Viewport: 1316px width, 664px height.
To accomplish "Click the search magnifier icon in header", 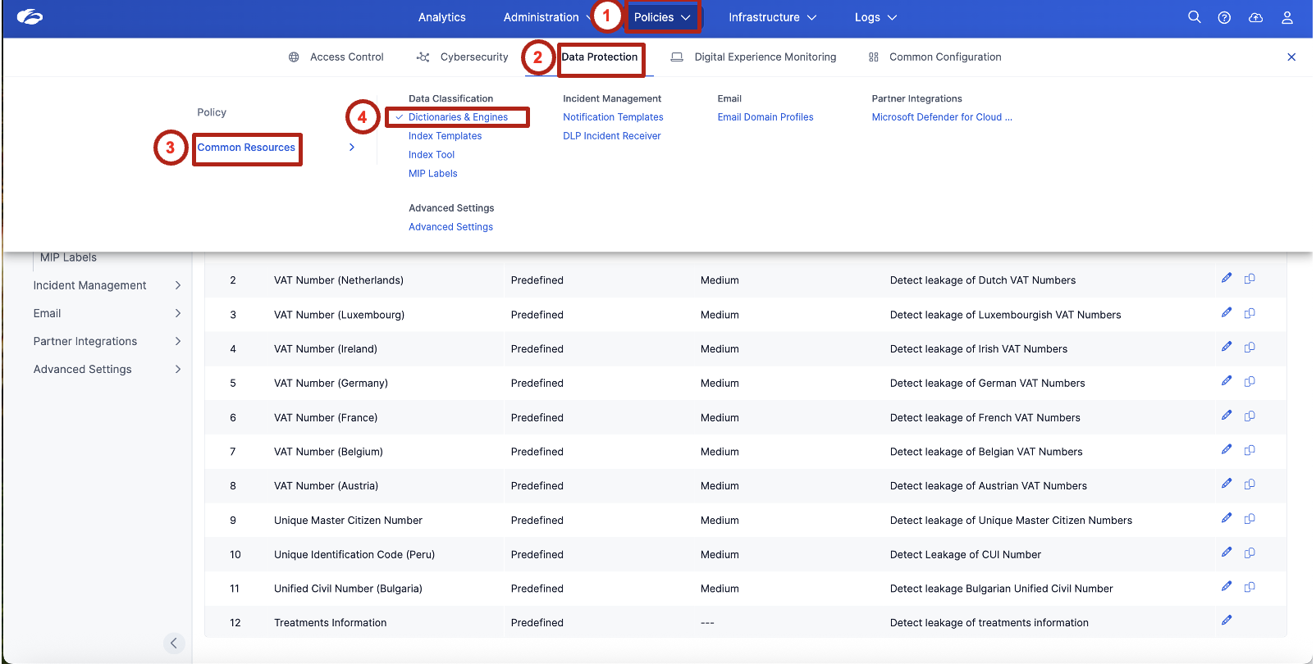I will click(1194, 17).
